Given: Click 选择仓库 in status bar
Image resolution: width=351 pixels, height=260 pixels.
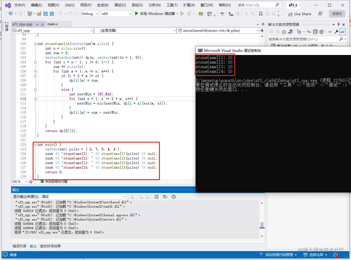Looking at the screenshot, I should tap(315, 255).
